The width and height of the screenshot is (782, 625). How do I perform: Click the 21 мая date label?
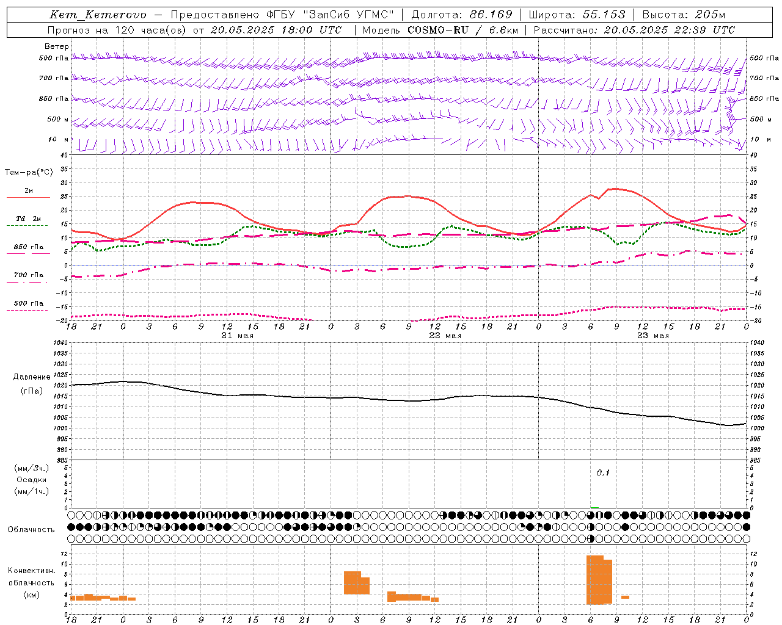click(x=238, y=336)
